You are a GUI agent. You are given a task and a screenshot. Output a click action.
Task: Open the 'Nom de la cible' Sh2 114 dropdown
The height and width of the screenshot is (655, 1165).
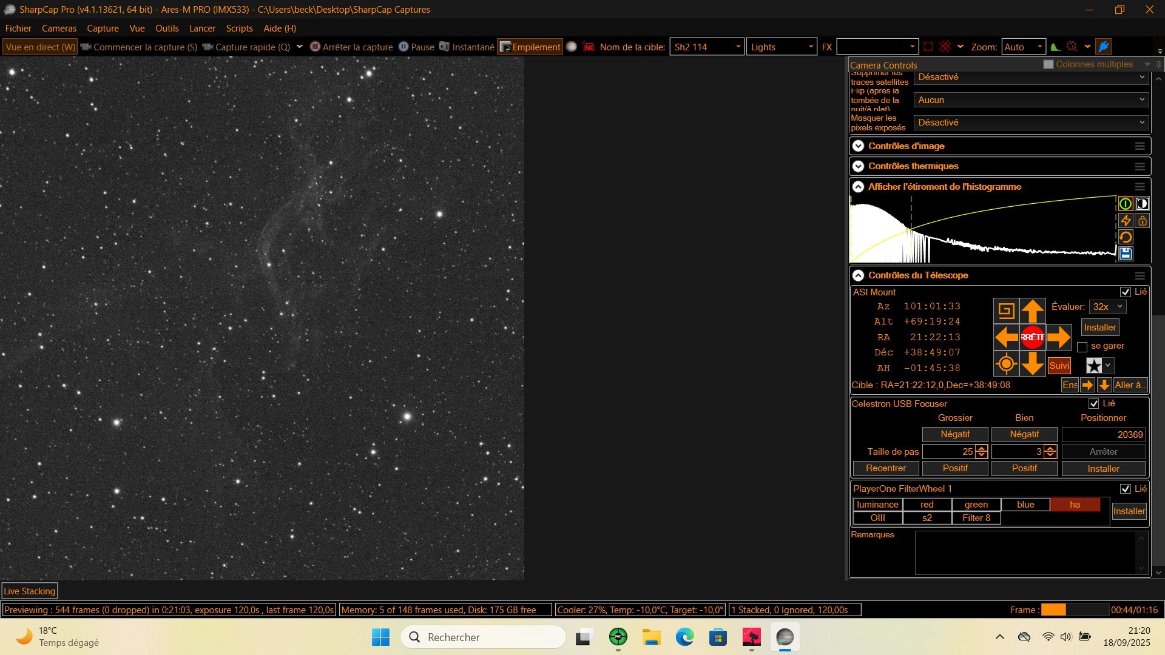(x=707, y=47)
